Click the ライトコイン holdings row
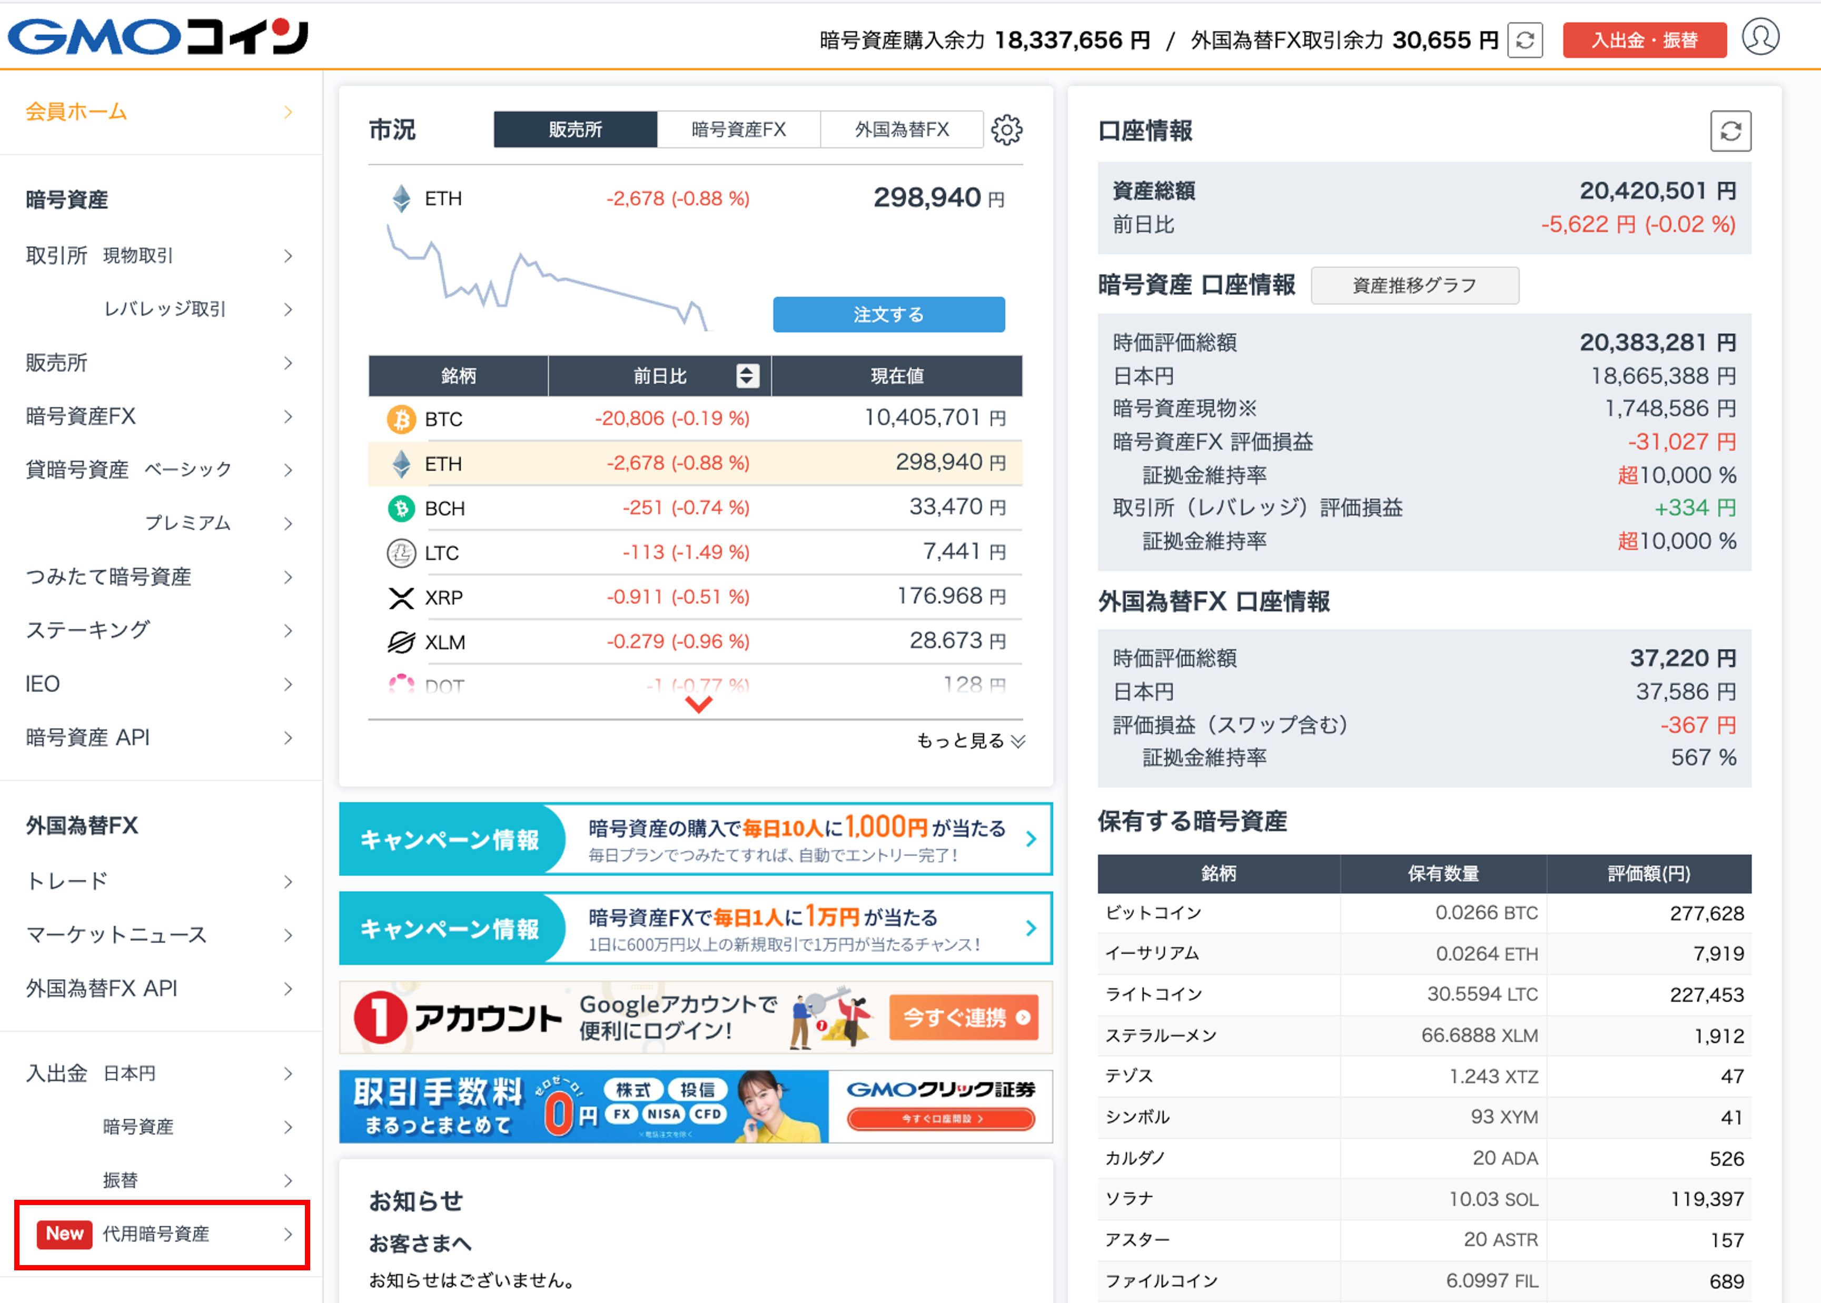Screen dimensions: 1821x1303 point(1424,995)
